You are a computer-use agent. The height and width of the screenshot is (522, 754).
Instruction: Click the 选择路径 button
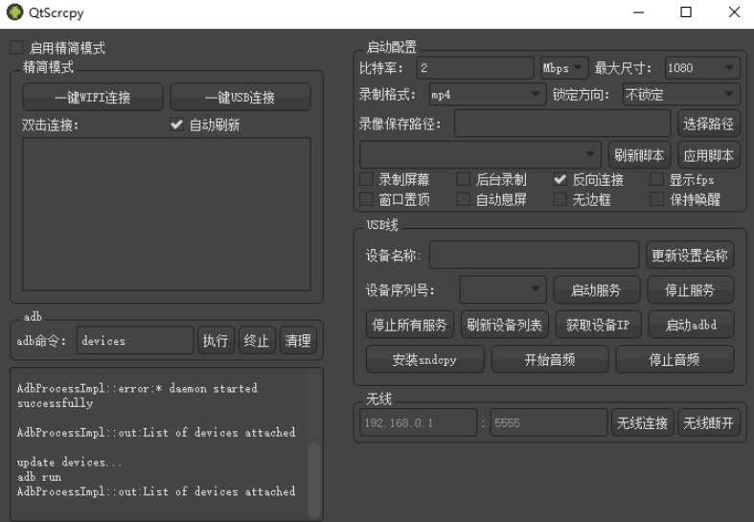pos(708,124)
